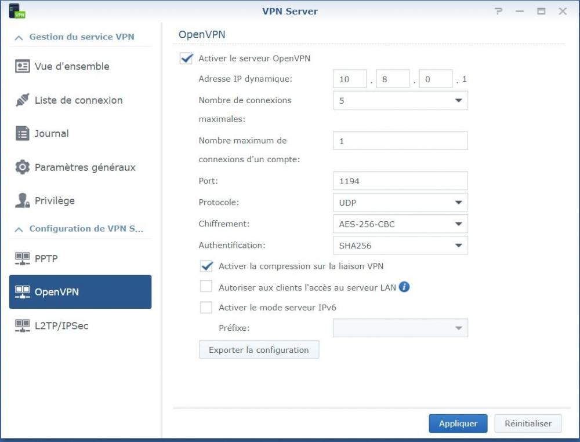Collapse the Gestion du service VPN section
Viewport: 580px width, 442px height.
click(x=19, y=37)
